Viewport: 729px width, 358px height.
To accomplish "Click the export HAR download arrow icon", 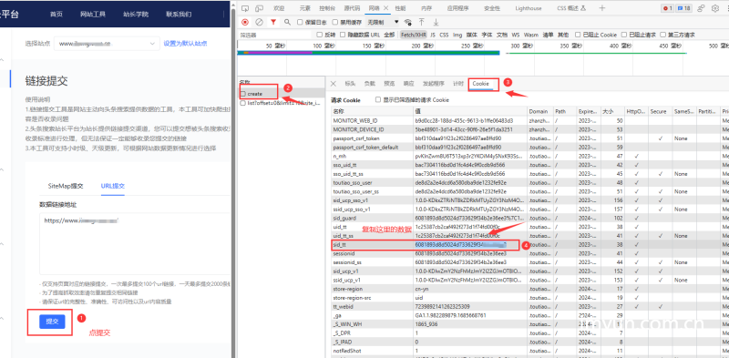I will point(436,22).
